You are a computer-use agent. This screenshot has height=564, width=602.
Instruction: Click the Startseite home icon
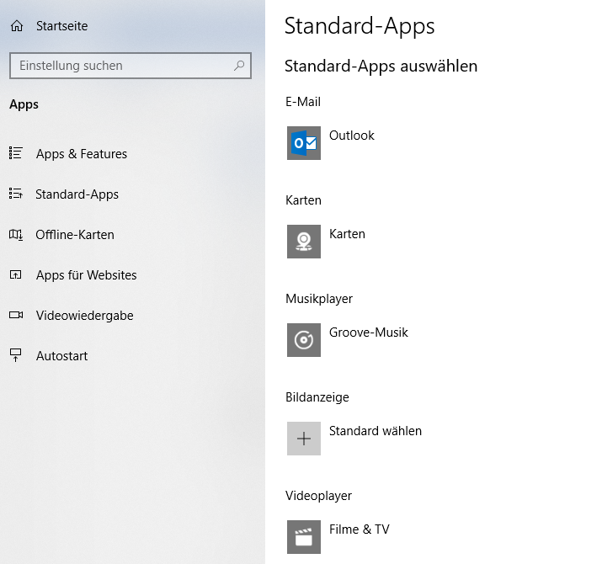click(x=17, y=26)
